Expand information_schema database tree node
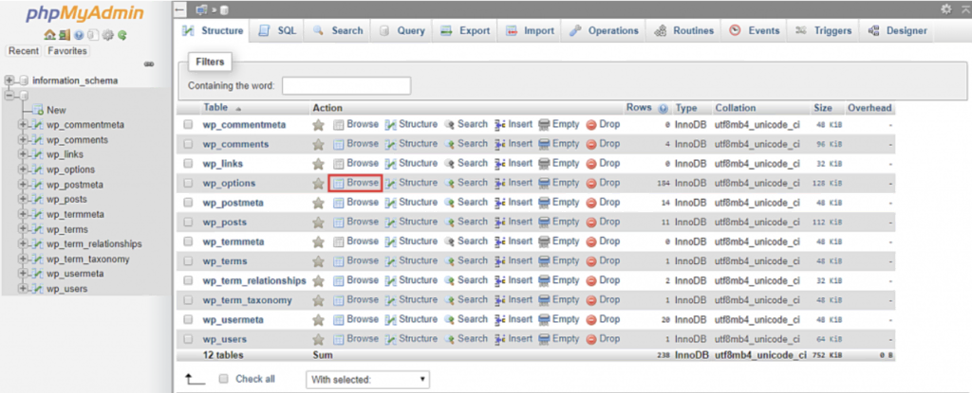972x393 pixels. (9, 80)
